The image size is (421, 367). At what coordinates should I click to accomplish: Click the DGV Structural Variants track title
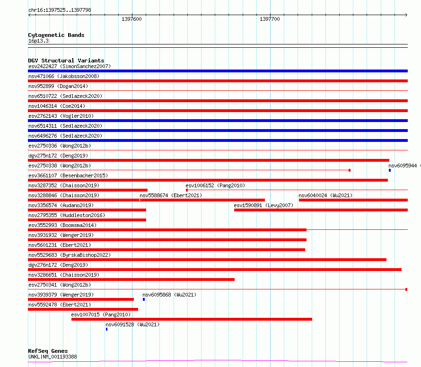(x=66, y=61)
